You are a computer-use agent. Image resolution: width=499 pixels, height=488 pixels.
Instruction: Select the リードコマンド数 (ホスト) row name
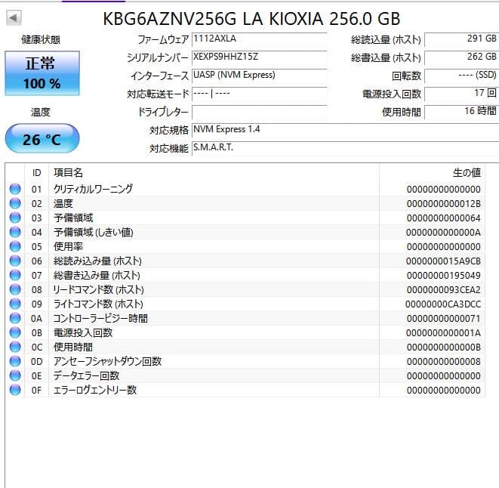[98, 289]
